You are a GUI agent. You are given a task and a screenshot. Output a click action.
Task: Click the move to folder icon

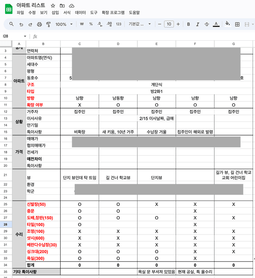(62, 6)
